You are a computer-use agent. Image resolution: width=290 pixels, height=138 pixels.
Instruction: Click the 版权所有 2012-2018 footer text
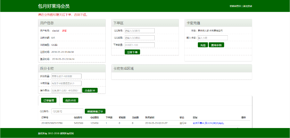[x=56, y=133]
